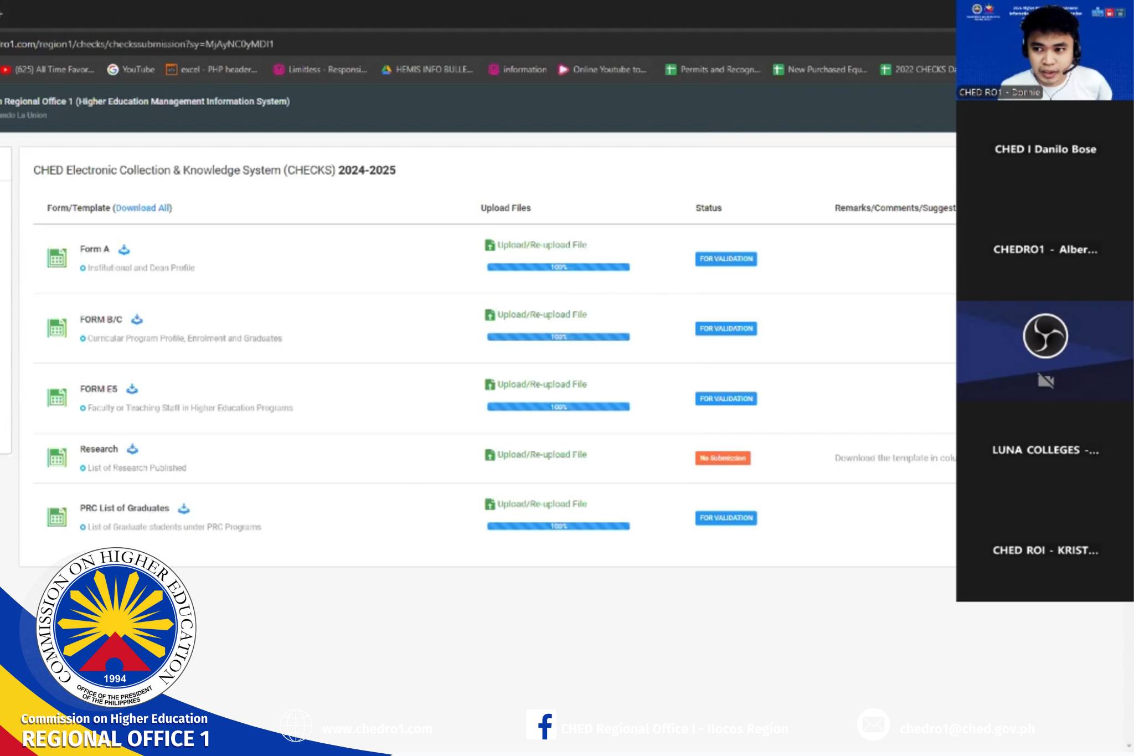Open the (625) All Time Favor... bookmark
Viewport: 1134px width, 756px height.
tap(48, 69)
